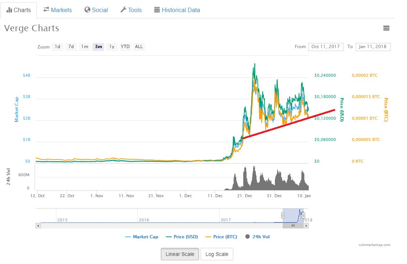407x264 pixels.
Task: Click the Market Cap vertical axis title
Action: [16, 109]
